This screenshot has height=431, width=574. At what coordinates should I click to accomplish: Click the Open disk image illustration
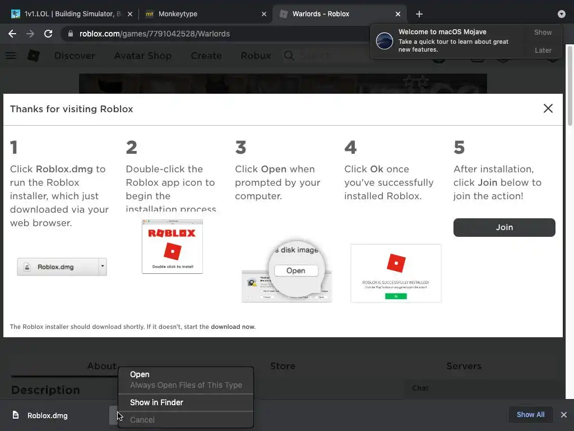(x=286, y=271)
